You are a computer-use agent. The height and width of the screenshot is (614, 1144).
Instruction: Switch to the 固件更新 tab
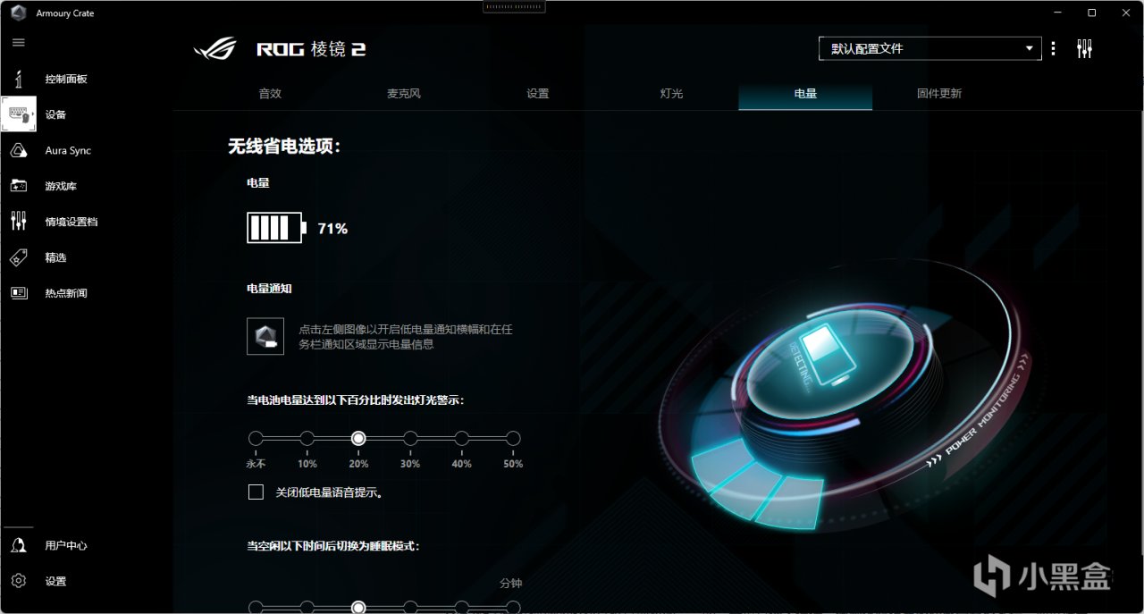939,93
